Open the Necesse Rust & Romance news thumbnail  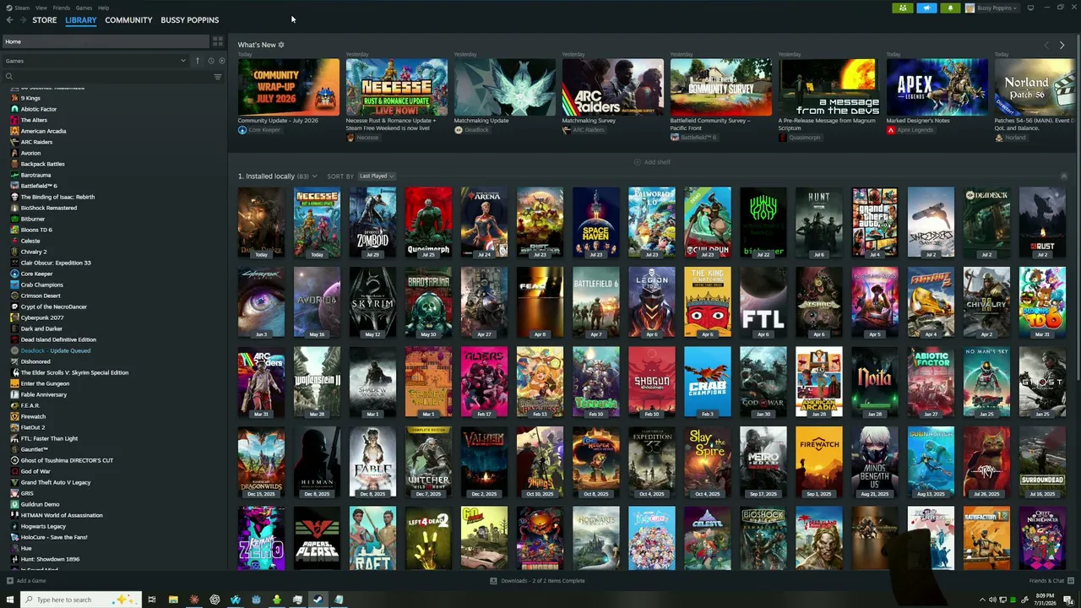pos(397,87)
